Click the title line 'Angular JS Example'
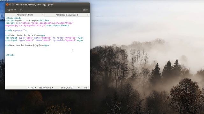204x114 pixels. (x=27, y=20)
